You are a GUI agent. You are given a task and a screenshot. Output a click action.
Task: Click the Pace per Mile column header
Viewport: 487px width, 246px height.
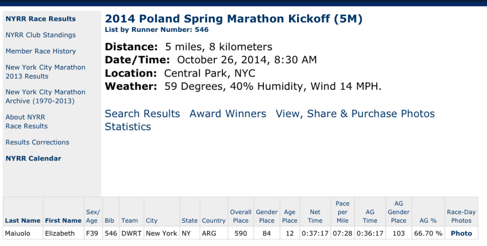342,212
